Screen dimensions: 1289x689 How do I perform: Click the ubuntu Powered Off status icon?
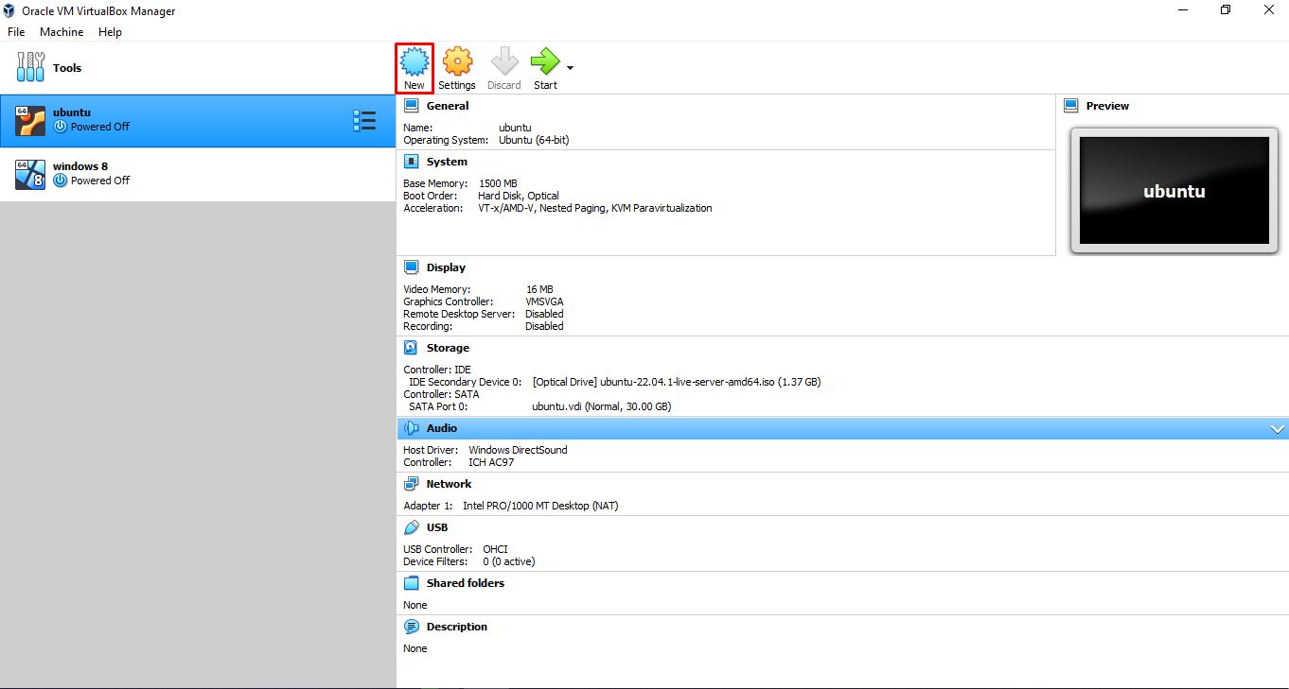click(60, 127)
